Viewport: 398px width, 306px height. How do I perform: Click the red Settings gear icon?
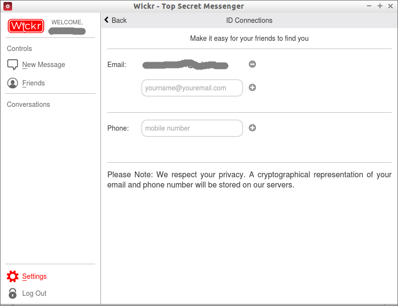pyautogui.click(x=13, y=276)
